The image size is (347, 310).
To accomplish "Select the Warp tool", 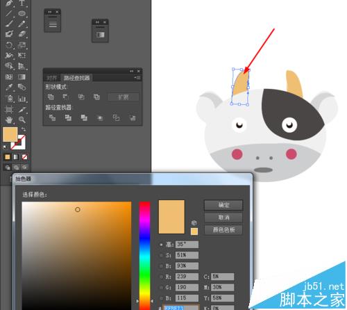I will [9, 56].
